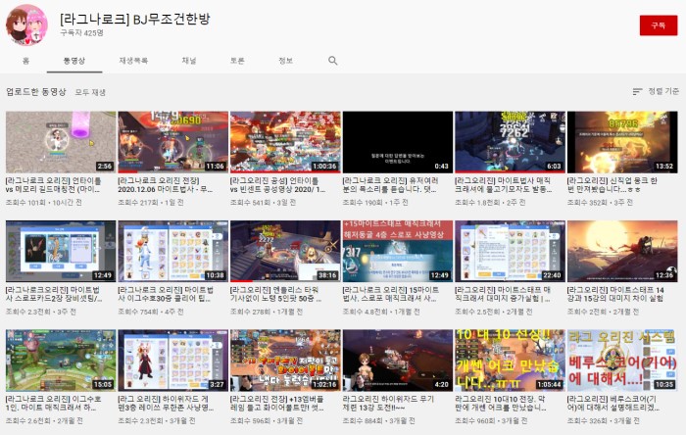Open title '하이위자드 무기 제련 13강 도전'
This screenshot has height=435, width=686.
pos(388,404)
